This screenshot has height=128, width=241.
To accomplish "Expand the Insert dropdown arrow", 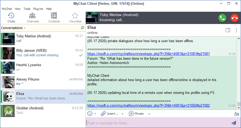I will (x=122, y=114).
